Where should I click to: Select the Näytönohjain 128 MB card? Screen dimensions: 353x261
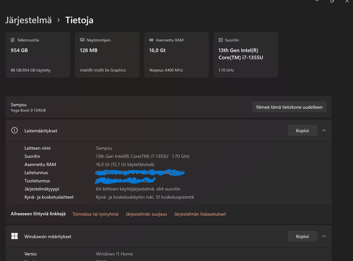pos(107,55)
